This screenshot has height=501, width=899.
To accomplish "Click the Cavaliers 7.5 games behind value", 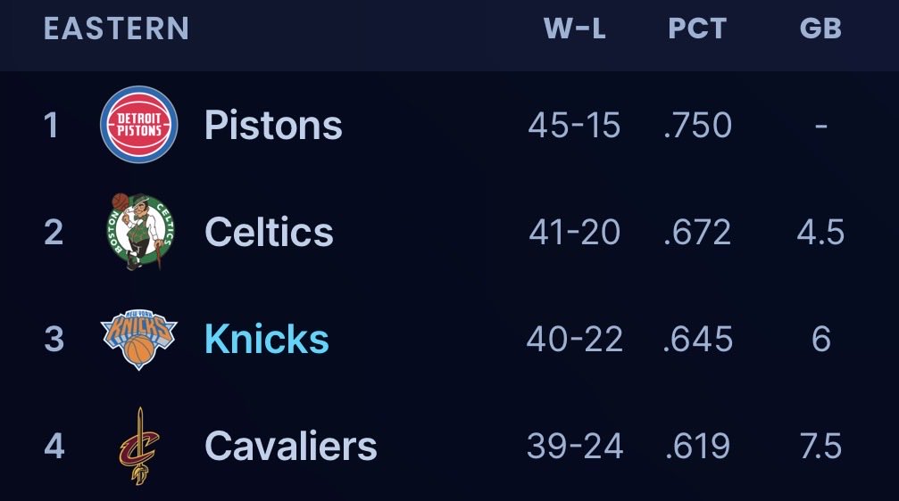I will [x=820, y=446].
